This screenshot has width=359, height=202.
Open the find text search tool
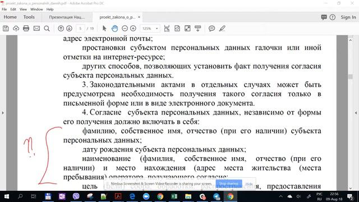[x=47, y=29]
